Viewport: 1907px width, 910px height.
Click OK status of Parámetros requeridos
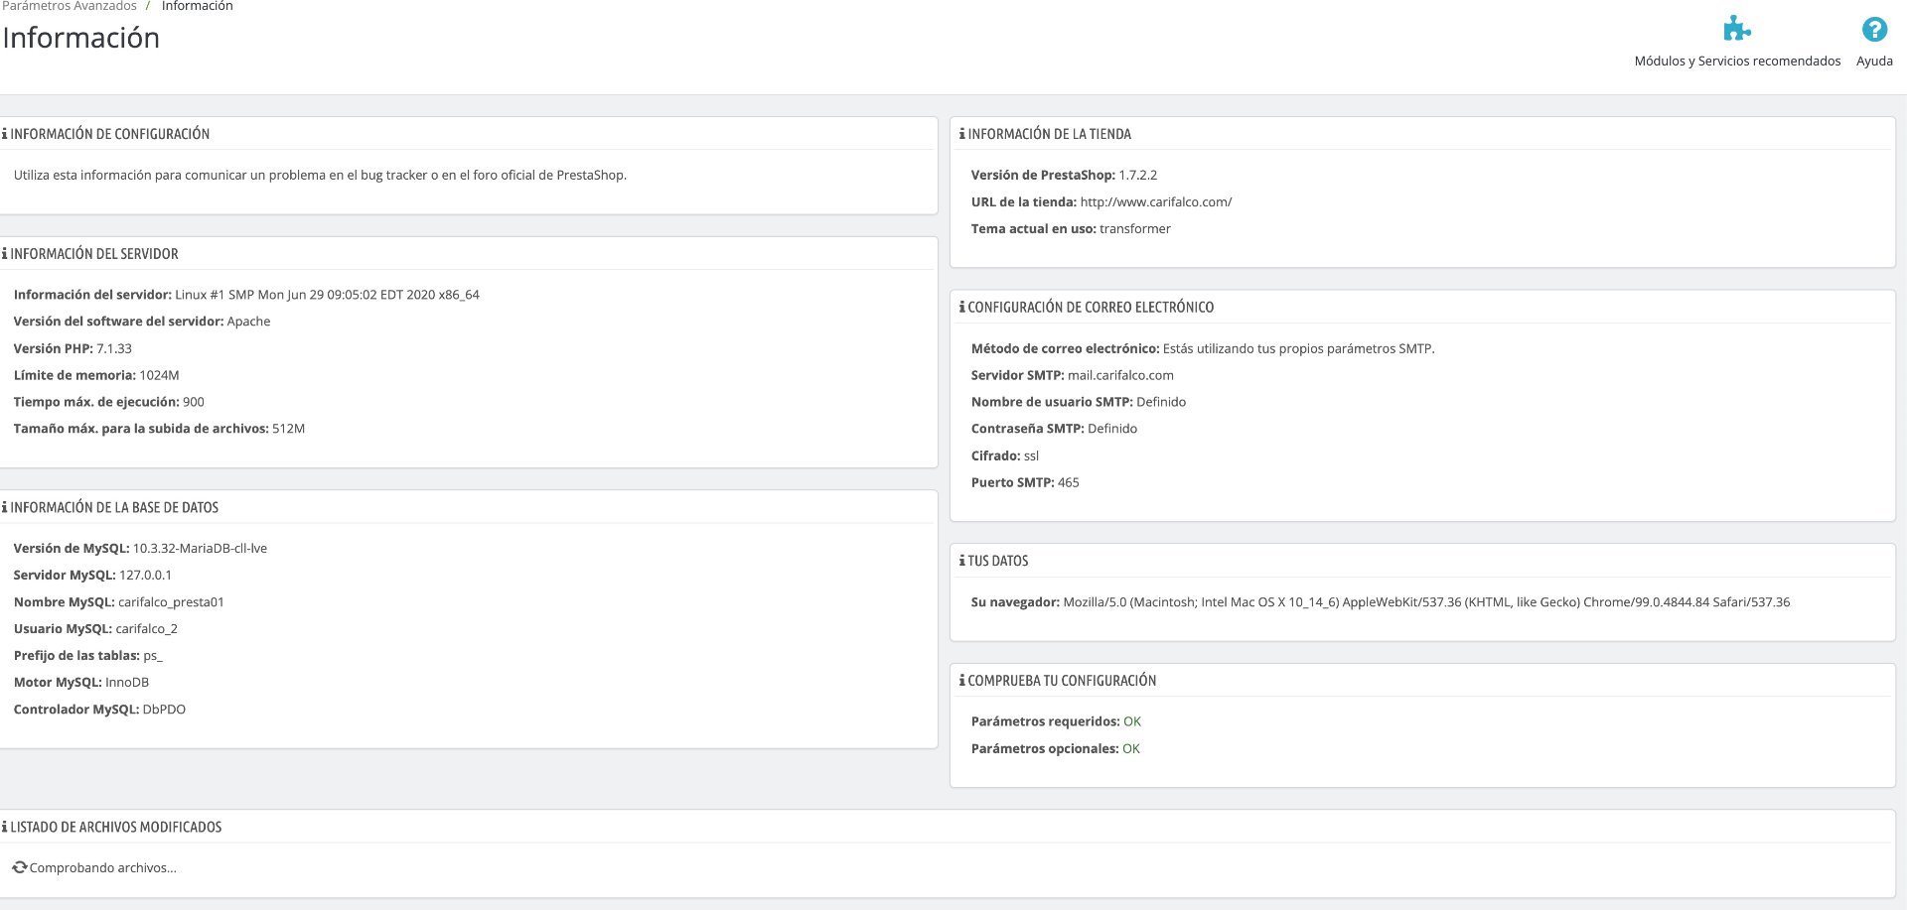coord(1132,721)
